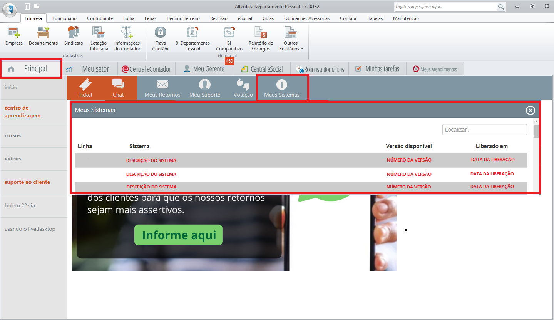The image size is (554, 320).
Task: Click the Meus Sistemas scroll-up arrow
Action: tap(536, 122)
